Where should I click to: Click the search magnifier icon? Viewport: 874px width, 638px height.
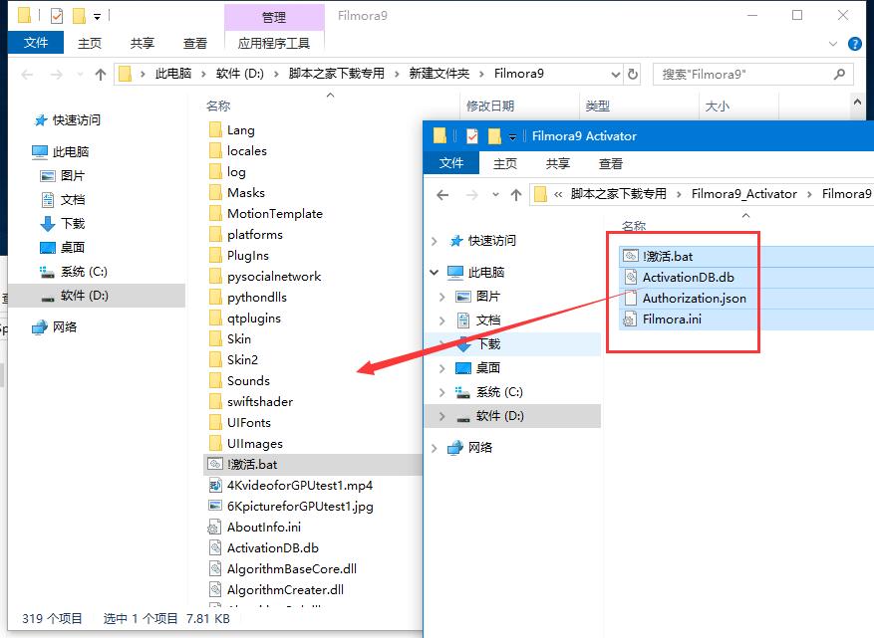(x=839, y=74)
